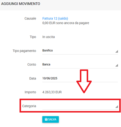Screen dimensions: 121x127
Task: Click the Categoria field label
Action: point(29,106)
